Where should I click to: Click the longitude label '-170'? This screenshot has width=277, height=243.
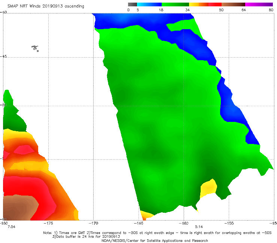coord(93,223)
